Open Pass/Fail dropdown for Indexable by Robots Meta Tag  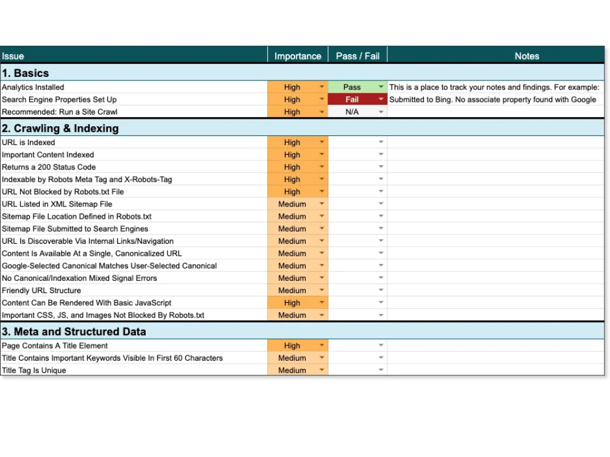point(381,179)
